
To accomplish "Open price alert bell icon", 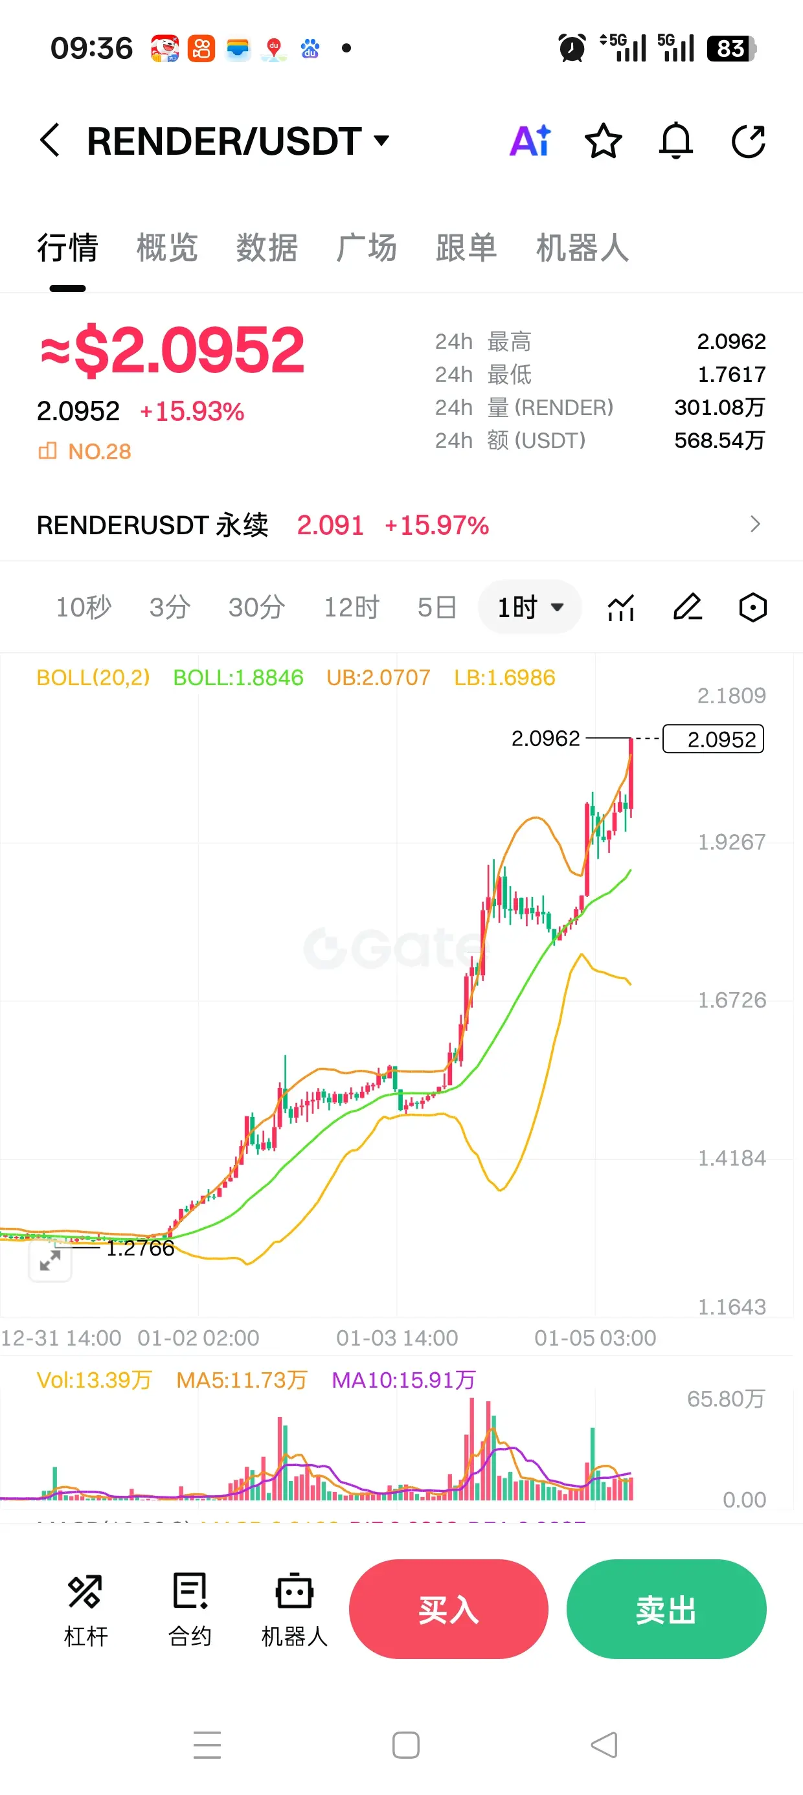I will [x=675, y=141].
